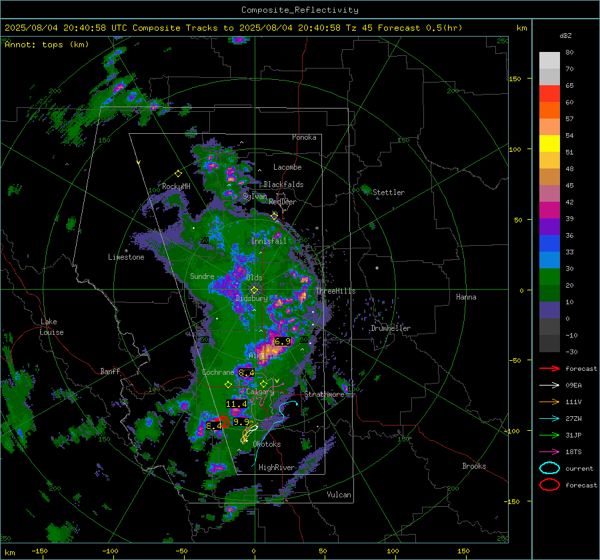Click the white 09EA arrow legend icon

tap(549, 386)
